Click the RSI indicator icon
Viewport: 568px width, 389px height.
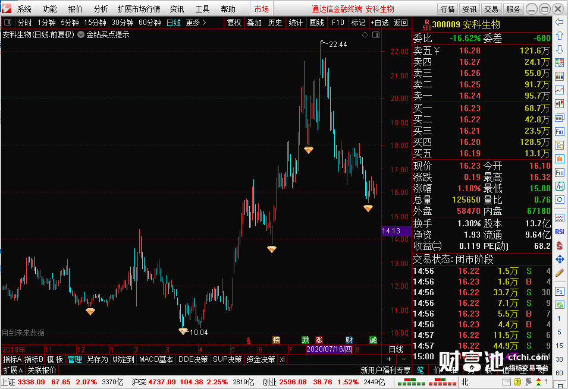(x=559, y=232)
